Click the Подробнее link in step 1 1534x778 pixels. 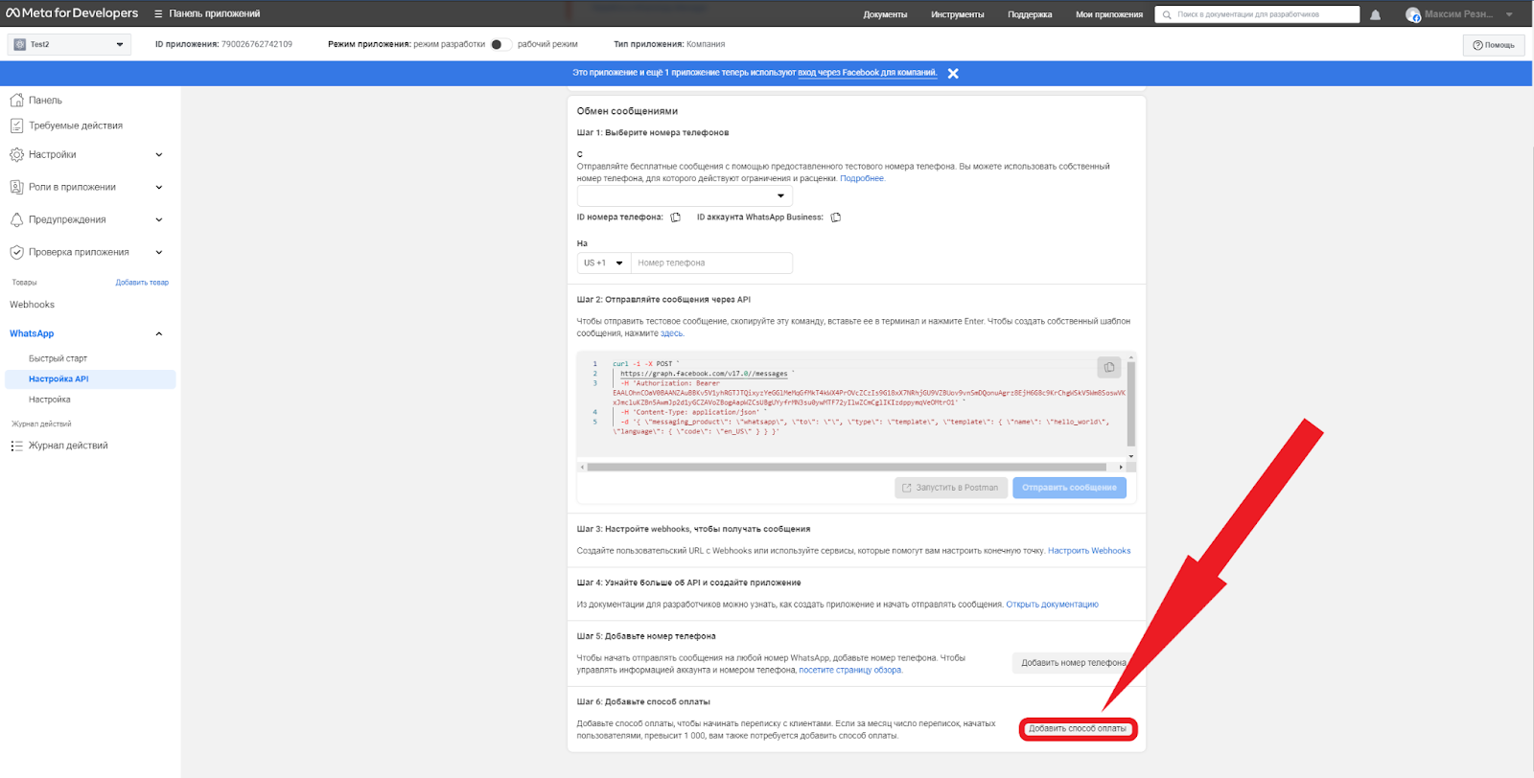(x=862, y=178)
